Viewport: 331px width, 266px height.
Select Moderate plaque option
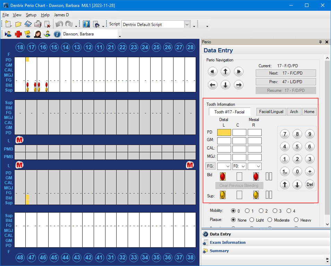[270, 220]
